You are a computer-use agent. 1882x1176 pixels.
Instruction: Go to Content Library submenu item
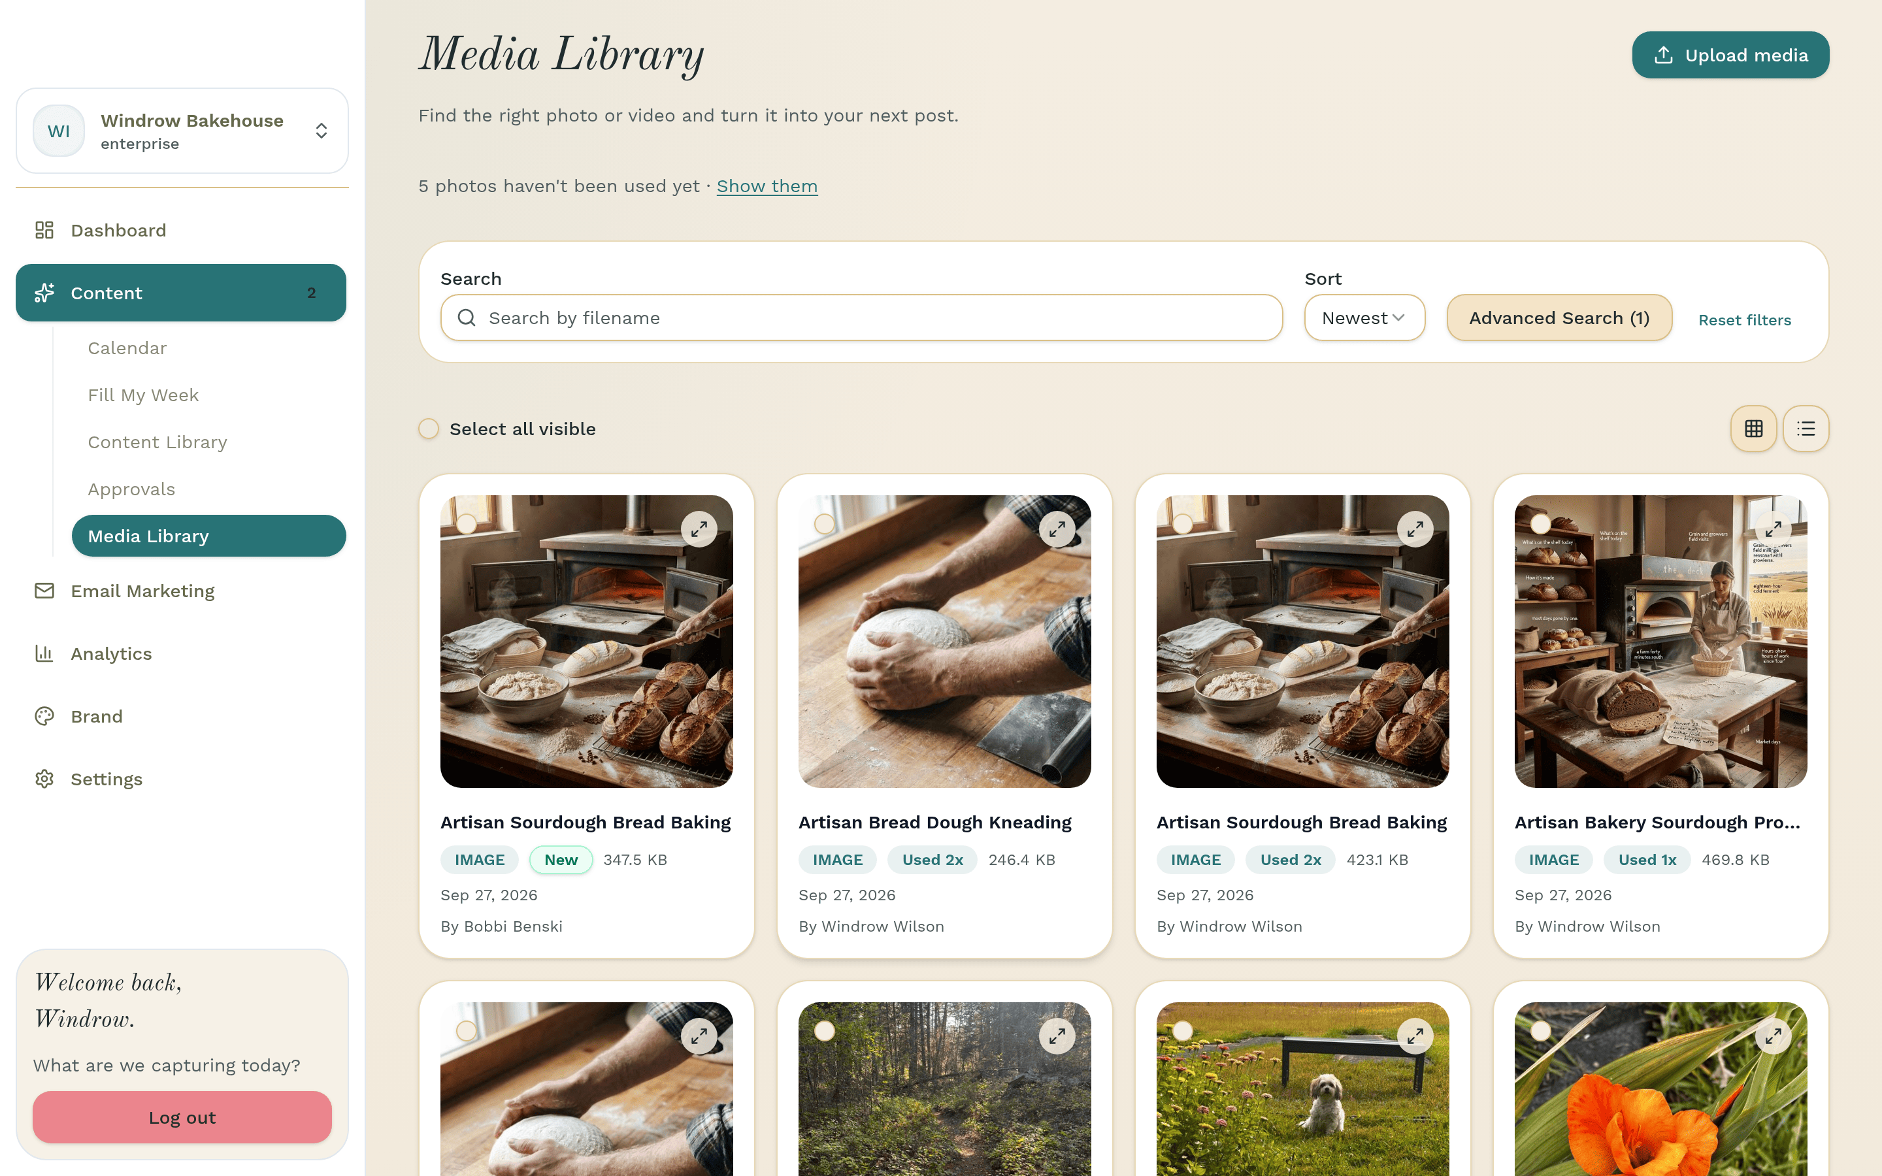click(x=158, y=442)
